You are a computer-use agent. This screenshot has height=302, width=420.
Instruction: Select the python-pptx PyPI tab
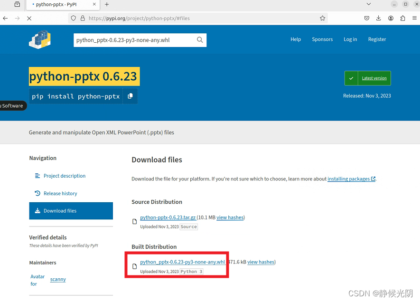tap(63, 5)
